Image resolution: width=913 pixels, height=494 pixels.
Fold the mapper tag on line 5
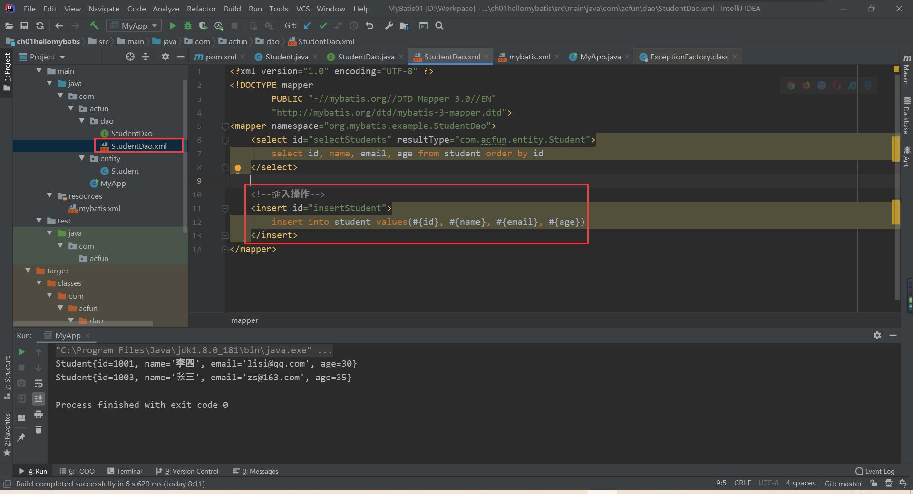[x=225, y=126]
